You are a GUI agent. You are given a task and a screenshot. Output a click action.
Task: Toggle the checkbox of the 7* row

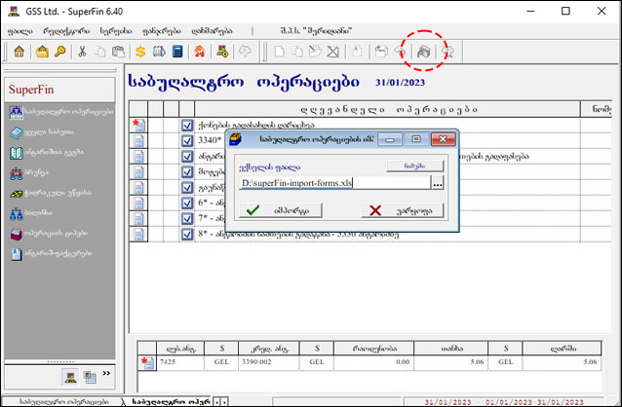tap(187, 218)
